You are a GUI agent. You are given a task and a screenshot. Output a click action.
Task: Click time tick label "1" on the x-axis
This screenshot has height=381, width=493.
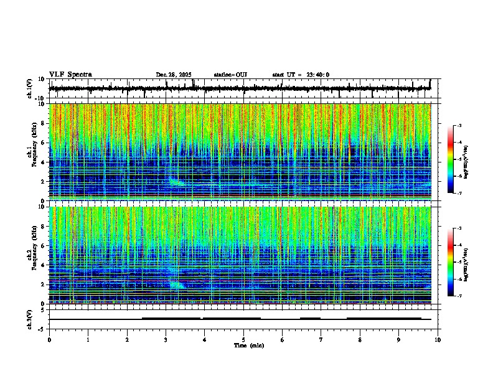[88, 340]
